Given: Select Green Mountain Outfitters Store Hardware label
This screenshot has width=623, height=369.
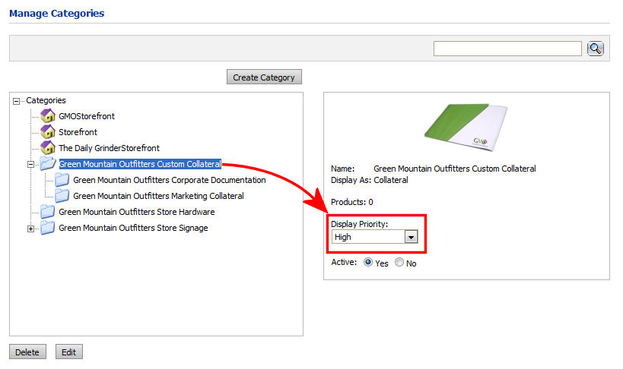Looking at the screenshot, I should 136,212.
